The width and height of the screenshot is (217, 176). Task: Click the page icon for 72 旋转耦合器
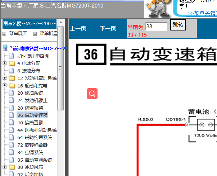coord(12,145)
